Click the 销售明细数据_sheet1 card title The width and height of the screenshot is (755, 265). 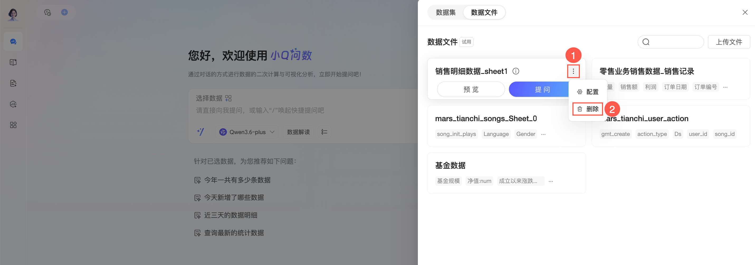click(x=471, y=71)
